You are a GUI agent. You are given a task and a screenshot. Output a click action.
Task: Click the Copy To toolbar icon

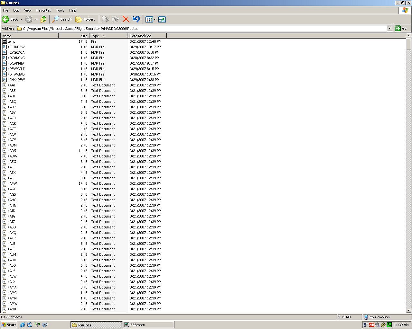point(116,19)
